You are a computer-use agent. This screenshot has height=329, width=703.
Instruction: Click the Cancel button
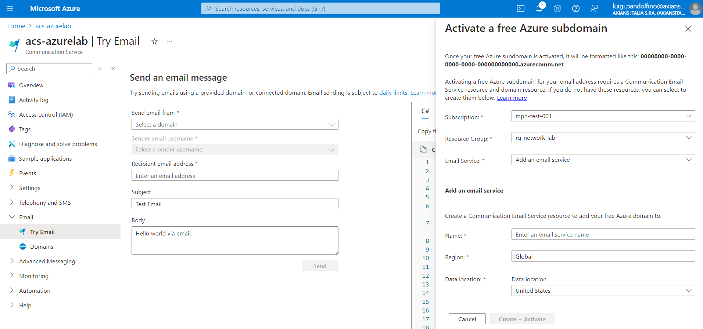tap(467, 319)
